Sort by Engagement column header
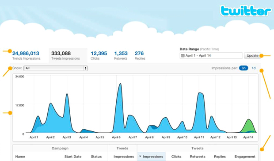 point(245,157)
